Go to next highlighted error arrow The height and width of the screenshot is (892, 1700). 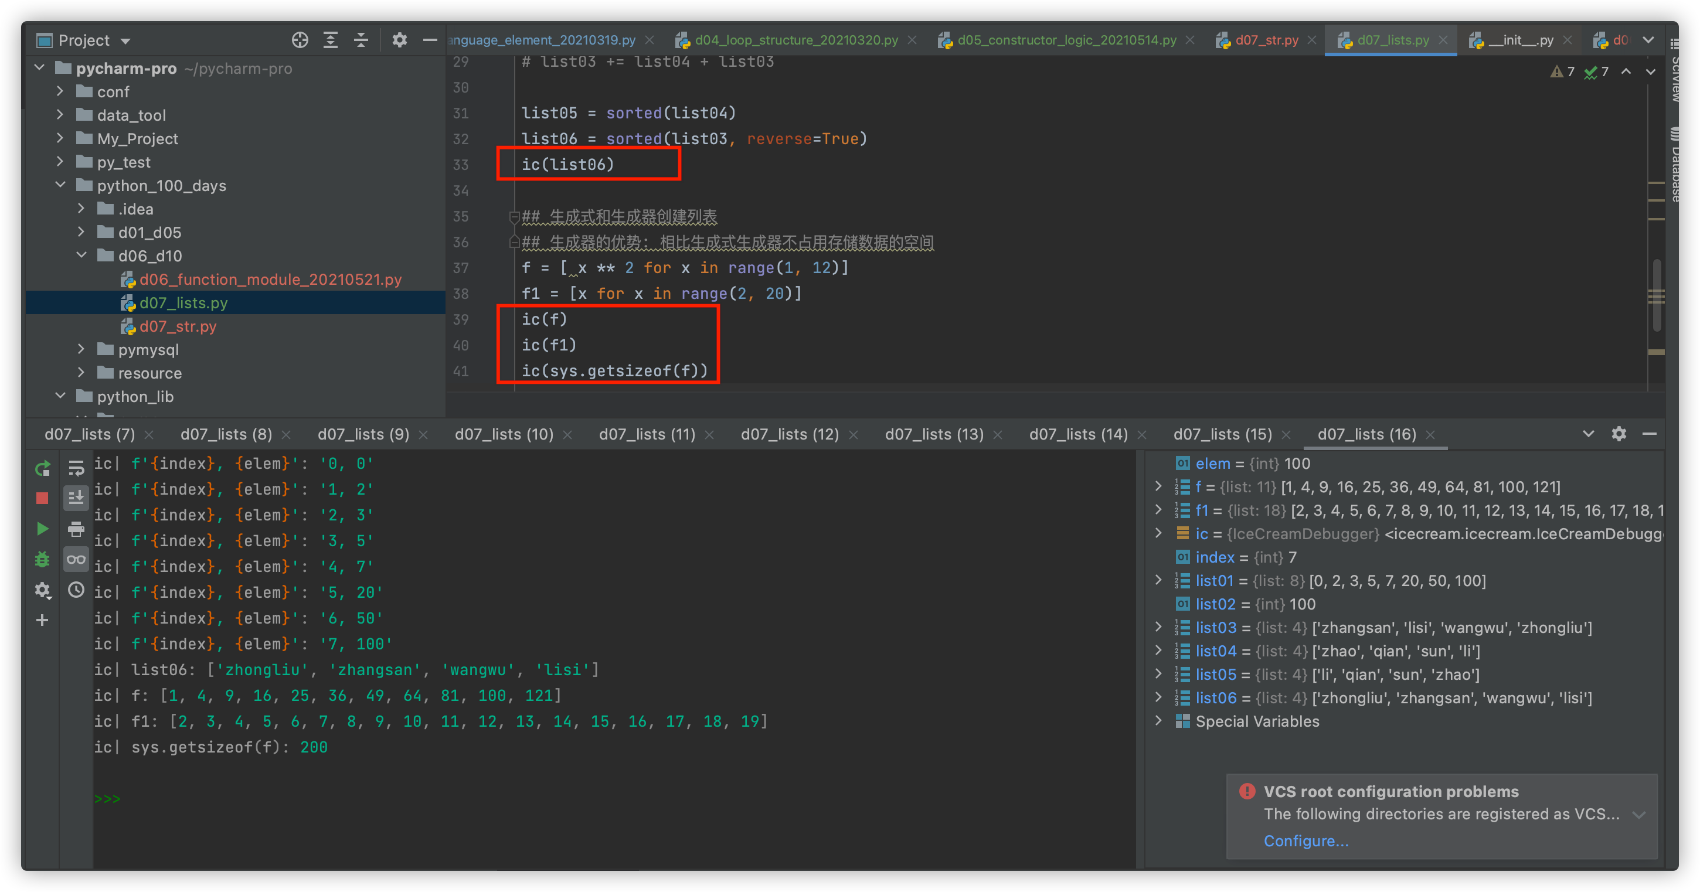(1651, 72)
